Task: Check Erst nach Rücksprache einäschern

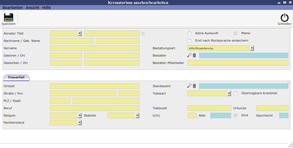Action: pos(189,41)
